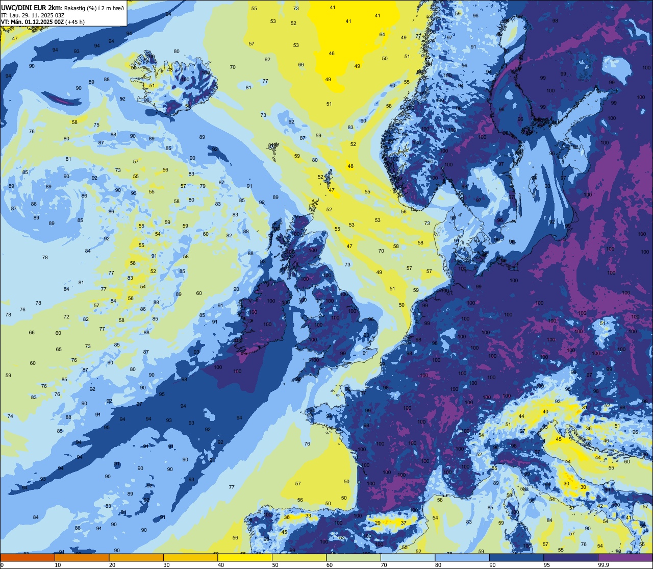Viewport: 653px width, 569px height.
Task: Click the 10–20% orange legend swatch
Action: tap(82, 557)
